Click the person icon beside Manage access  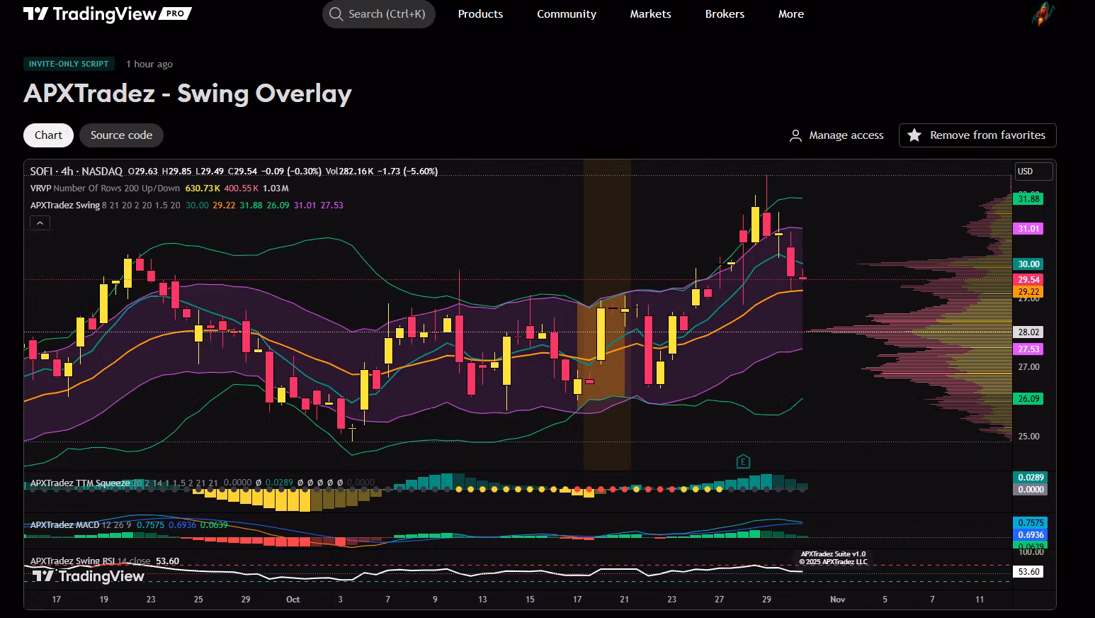pyautogui.click(x=795, y=135)
